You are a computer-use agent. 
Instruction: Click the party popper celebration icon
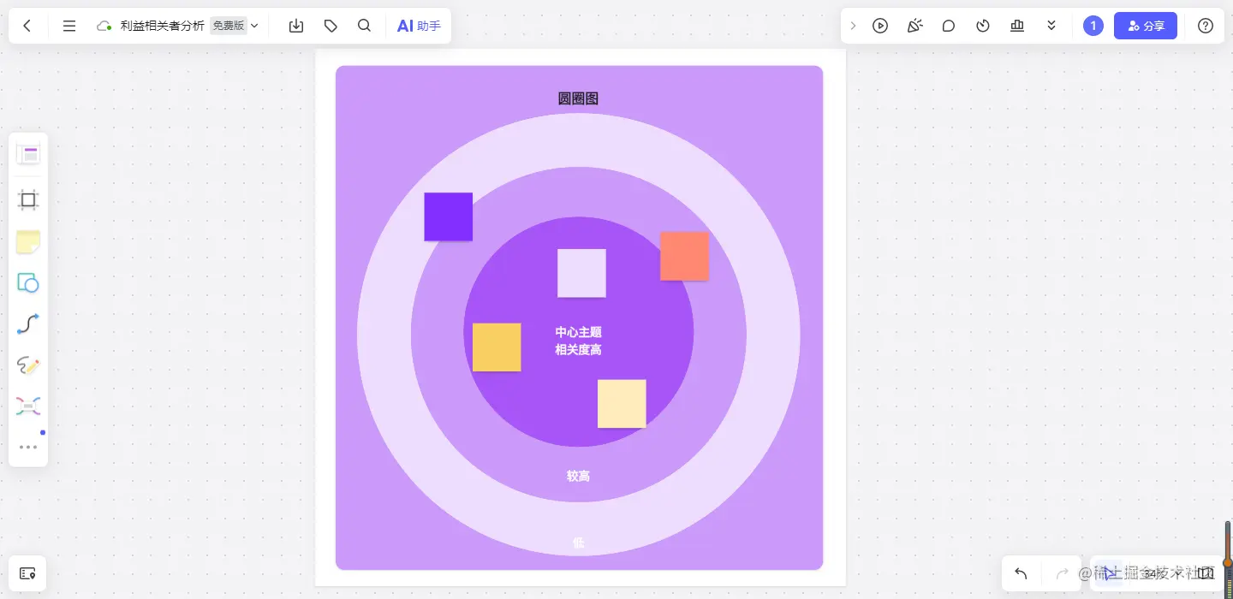pos(914,26)
